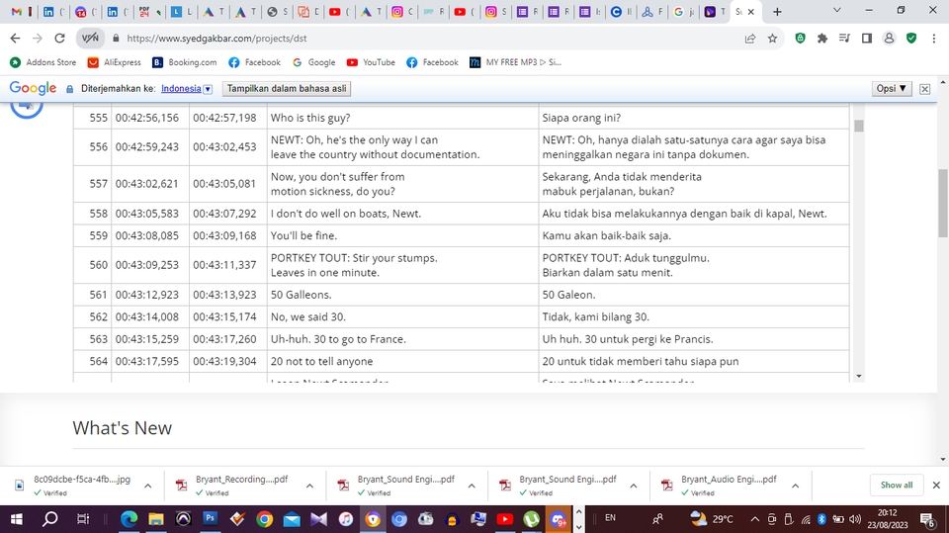Open iTunes from the taskbar
Image resolution: width=949 pixels, height=533 pixels.
pyautogui.click(x=346, y=519)
